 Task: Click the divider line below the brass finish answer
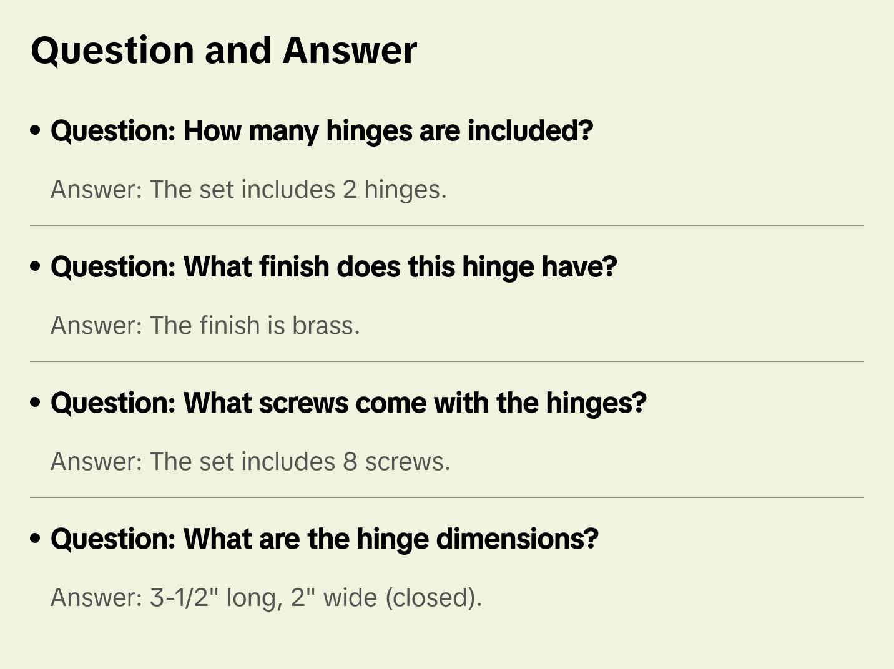447,361
